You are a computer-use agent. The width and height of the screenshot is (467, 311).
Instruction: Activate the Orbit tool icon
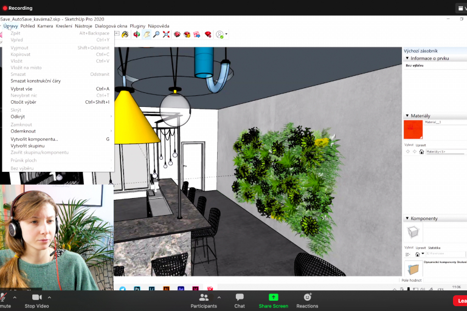pos(136,35)
